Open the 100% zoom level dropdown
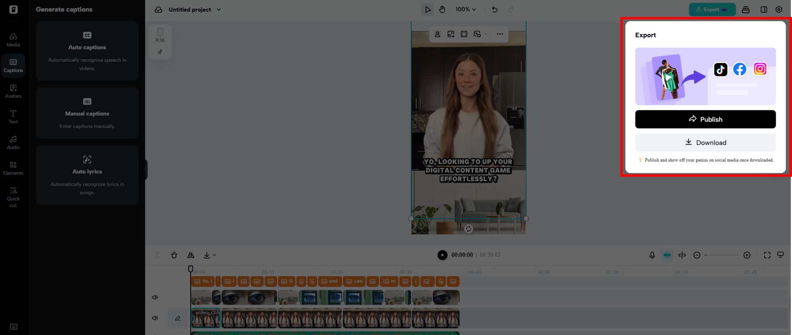 click(465, 9)
